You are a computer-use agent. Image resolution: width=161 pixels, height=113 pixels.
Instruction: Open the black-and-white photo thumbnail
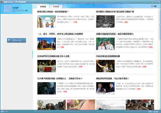tap(105, 21)
